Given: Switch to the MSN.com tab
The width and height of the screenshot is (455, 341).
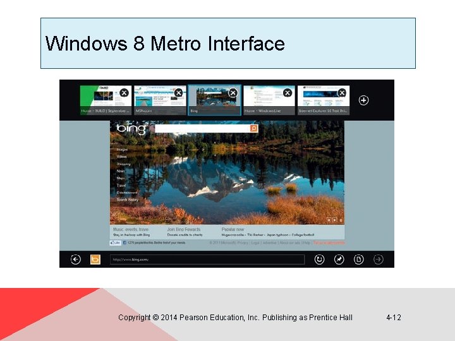Looking at the screenshot, I should click(x=160, y=100).
